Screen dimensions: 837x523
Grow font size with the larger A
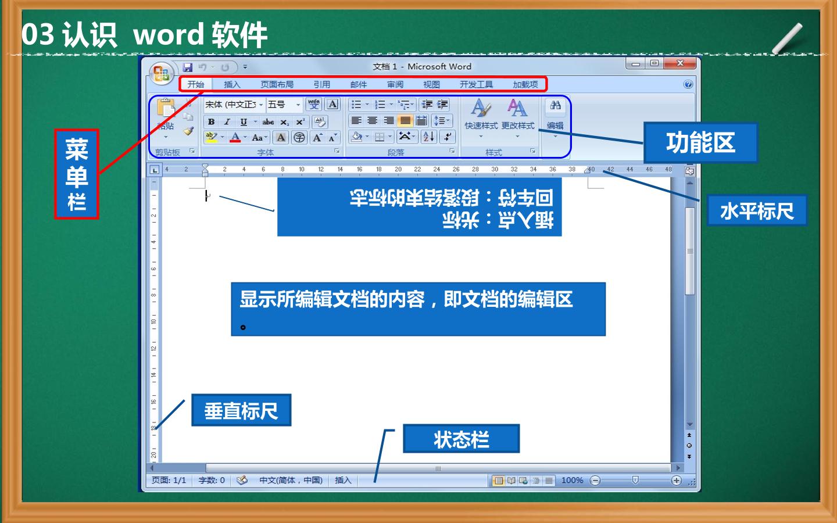click(x=317, y=138)
